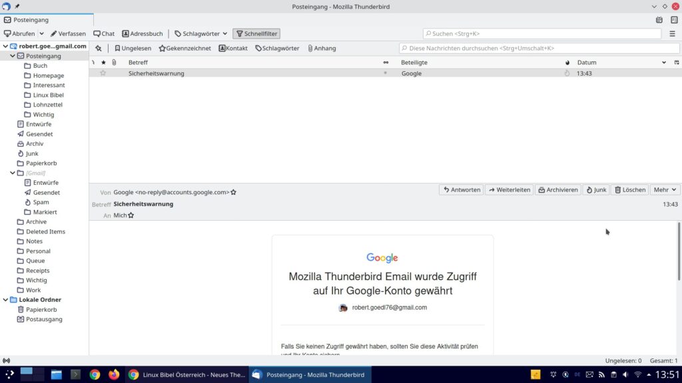Click the volume icon in system tray
The width and height of the screenshot is (682, 383).
coord(625,374)
